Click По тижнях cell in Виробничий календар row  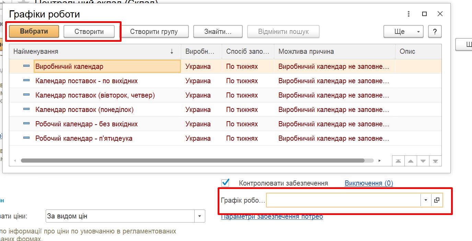coord(248,66)
